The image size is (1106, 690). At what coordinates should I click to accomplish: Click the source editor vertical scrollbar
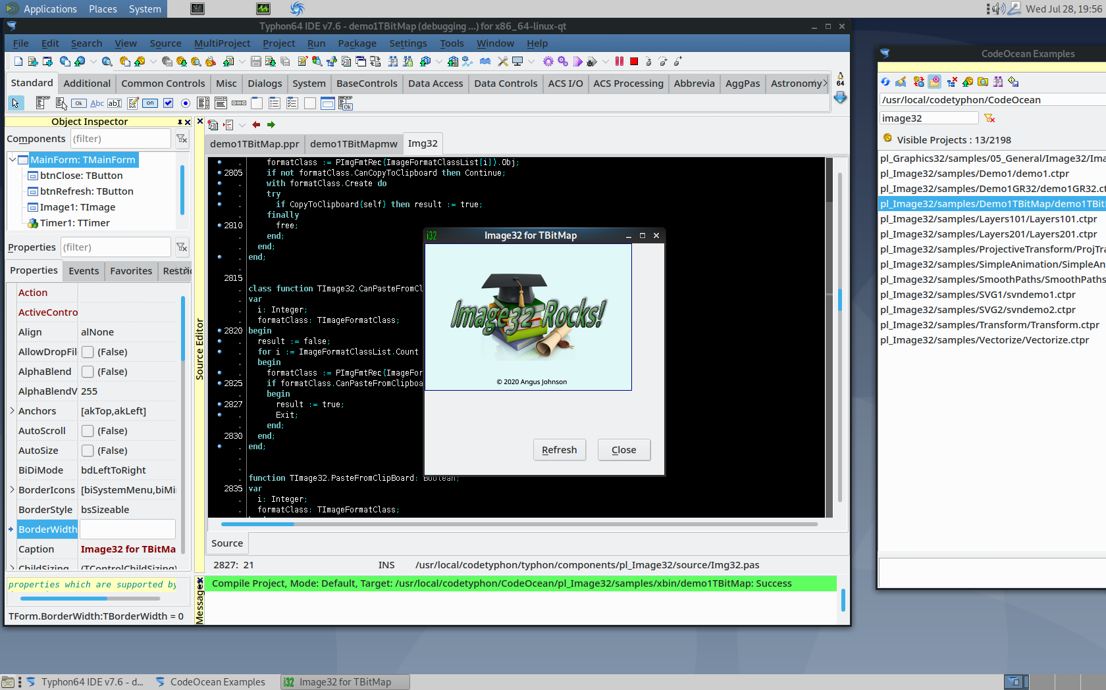pos(840,337)
